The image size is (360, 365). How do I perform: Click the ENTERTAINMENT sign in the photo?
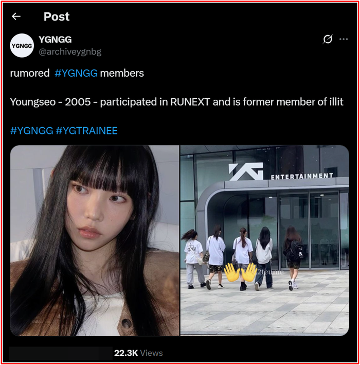point(302,176)
